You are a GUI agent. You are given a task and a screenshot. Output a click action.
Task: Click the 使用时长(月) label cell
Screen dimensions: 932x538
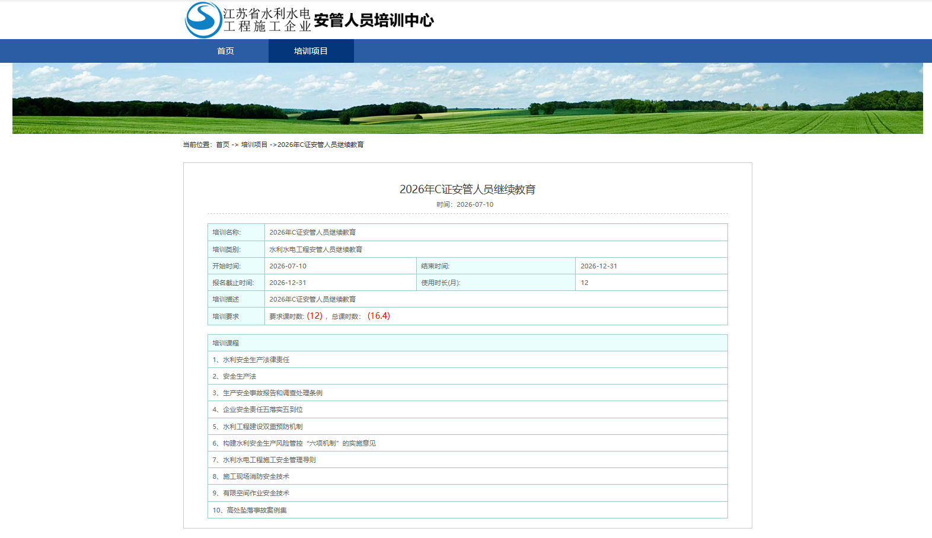(496, 283)
